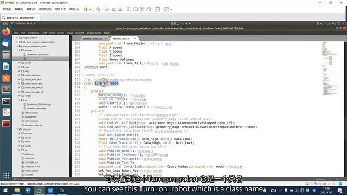Click the take snapshot clock icon
This screenshot has height=195, width=347.
pos(107,9)
